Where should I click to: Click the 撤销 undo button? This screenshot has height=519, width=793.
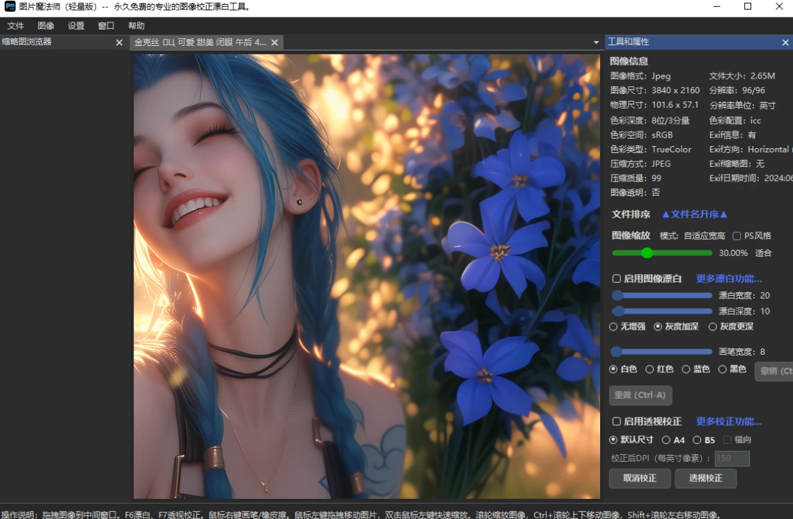coord(774,371)
